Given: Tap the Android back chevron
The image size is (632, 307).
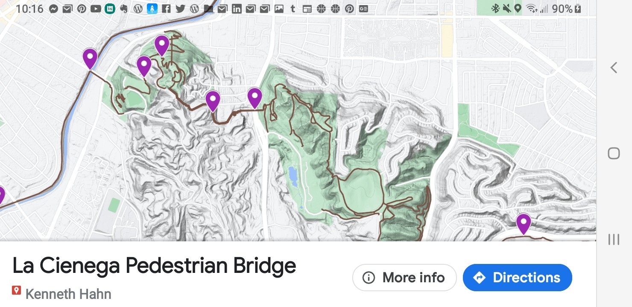Looking at the screenshot, I should pyautogui.click(x=614, y=67).
